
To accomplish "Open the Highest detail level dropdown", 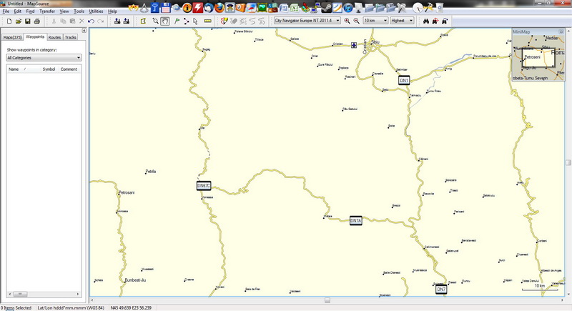I will 403,21.
